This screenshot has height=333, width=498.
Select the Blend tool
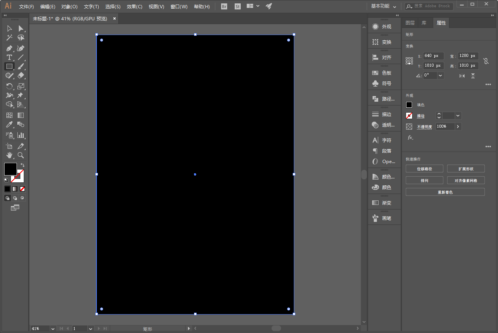point(21,124)
